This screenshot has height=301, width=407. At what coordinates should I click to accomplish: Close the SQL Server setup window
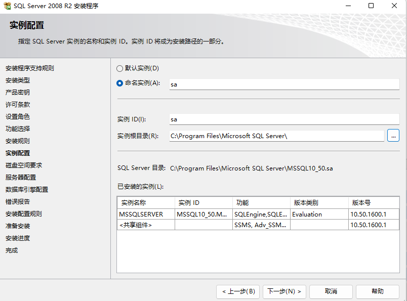coord(394,6)
